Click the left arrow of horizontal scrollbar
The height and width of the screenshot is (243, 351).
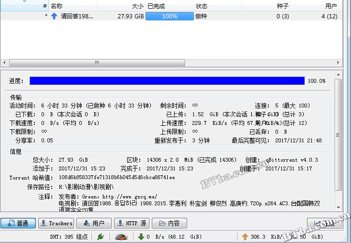(x=4, y=62)
